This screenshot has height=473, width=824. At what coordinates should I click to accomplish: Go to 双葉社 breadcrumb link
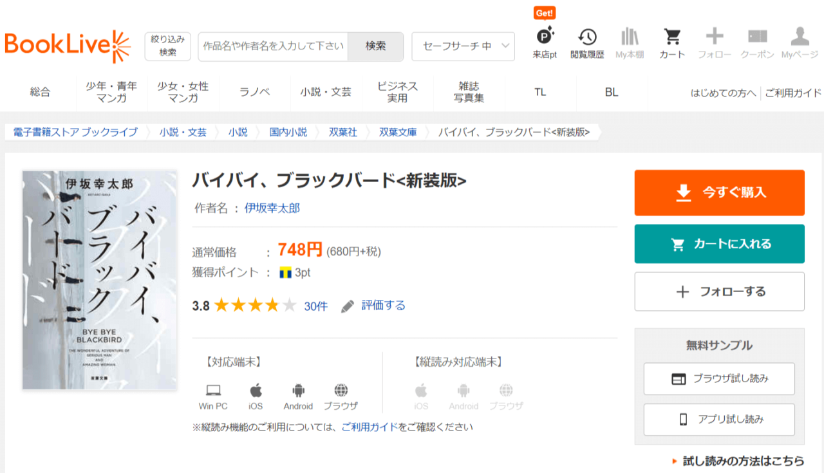pyautogui.click(x=343, y=132)
